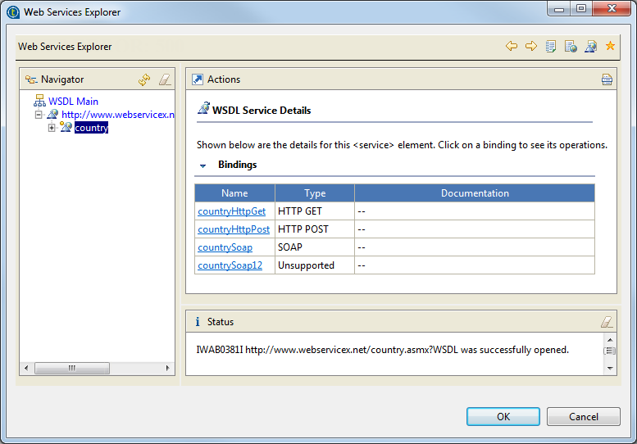Select the country service tree item
The height and width of the screenshot is (444, 637).
(x=91, y=128)
